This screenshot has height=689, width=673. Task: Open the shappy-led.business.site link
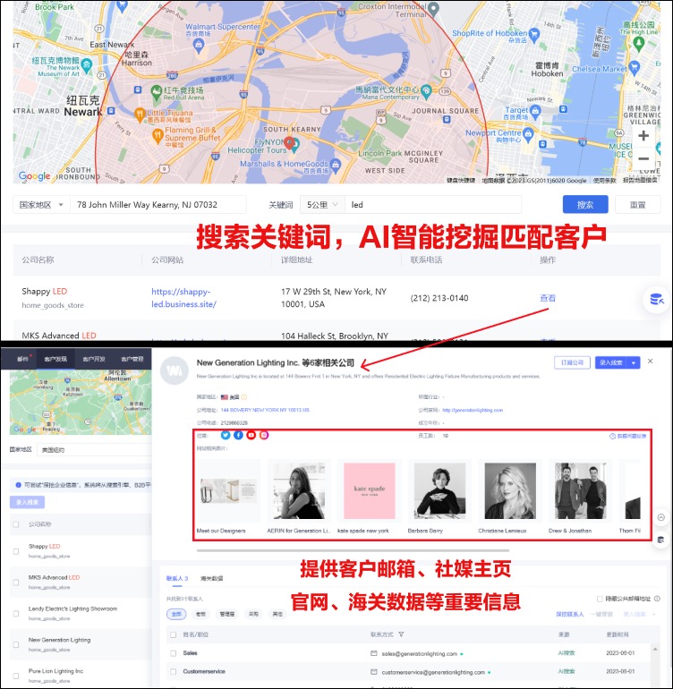[183, 298]
